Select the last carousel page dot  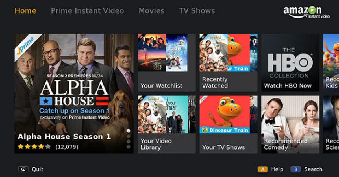click(x=129, y=147)
